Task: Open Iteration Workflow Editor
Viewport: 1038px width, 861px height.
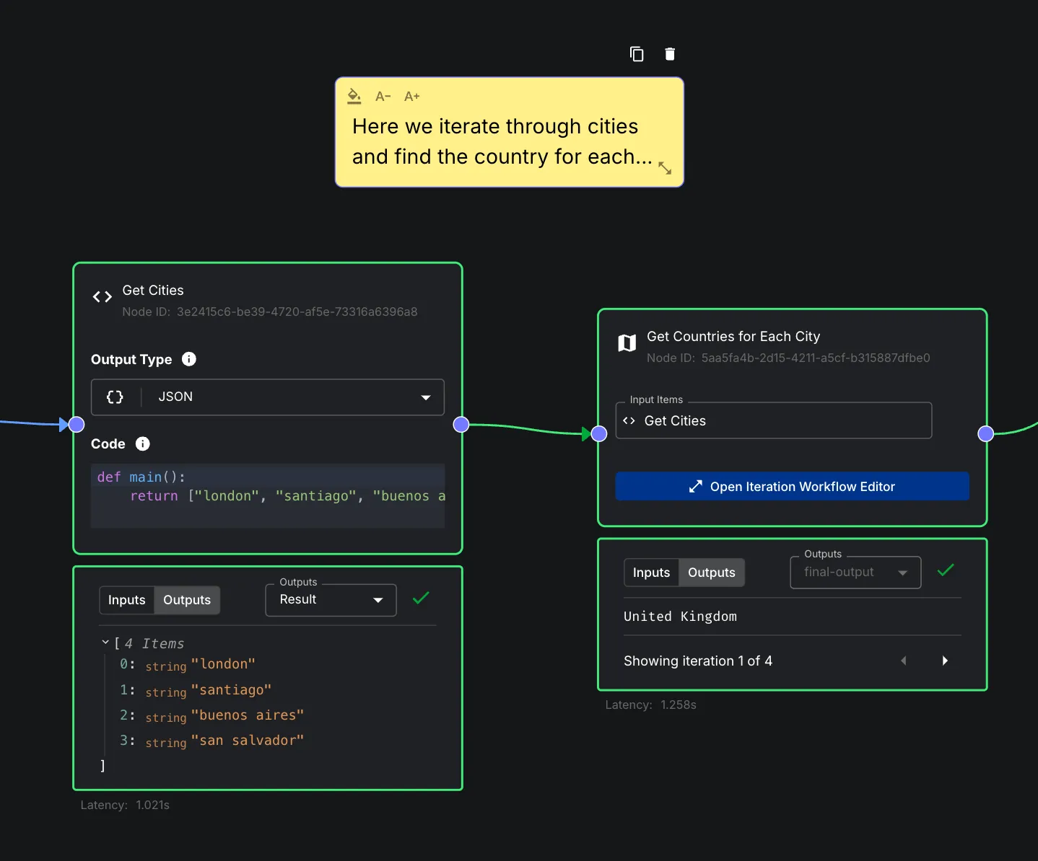Action: pyautogui.click(x=792, y=486)
